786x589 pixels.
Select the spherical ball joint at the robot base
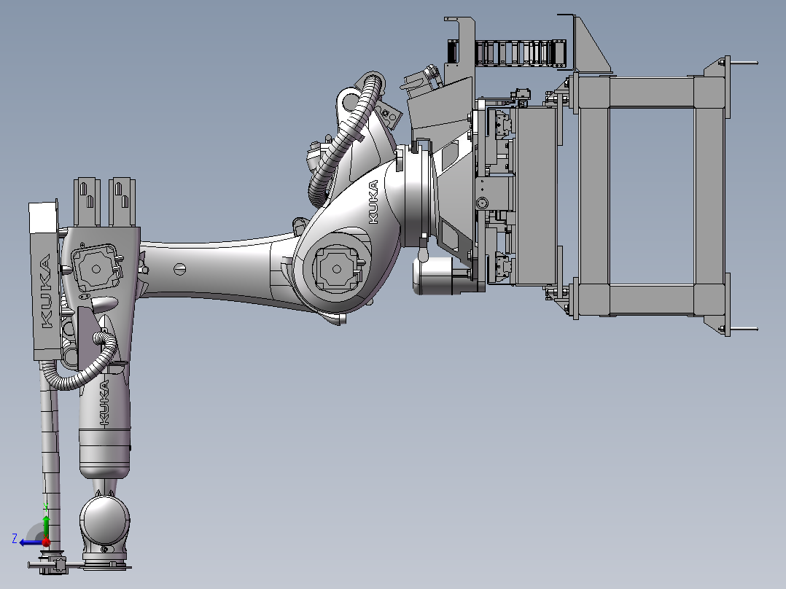(x=105, y=520)
